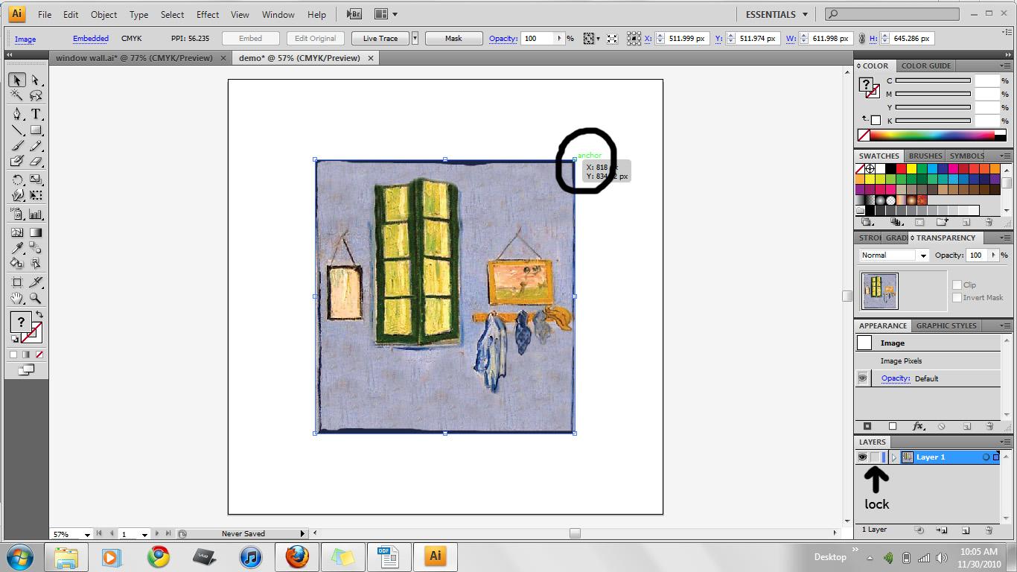Select the Paintbrush tool
This screenshot has width=1017, height=572.
[x=17, y=146]
